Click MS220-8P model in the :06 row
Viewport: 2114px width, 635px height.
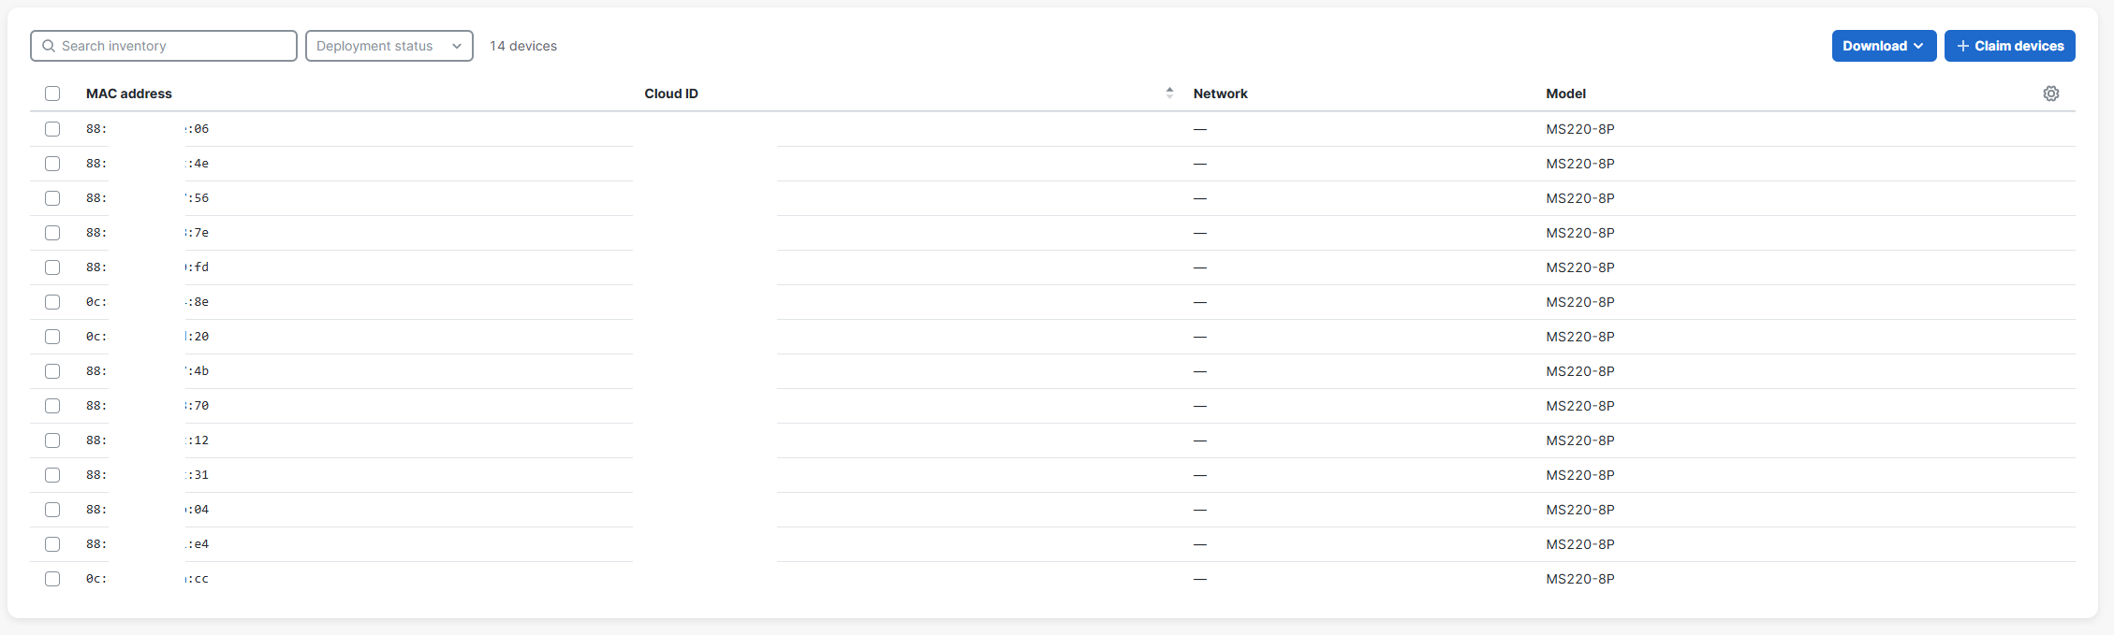pyautogui.click(x=1580, y=129)
